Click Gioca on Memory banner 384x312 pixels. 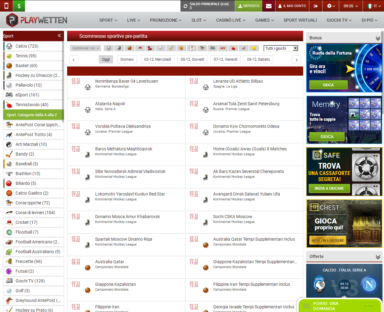tap(327, 137)
